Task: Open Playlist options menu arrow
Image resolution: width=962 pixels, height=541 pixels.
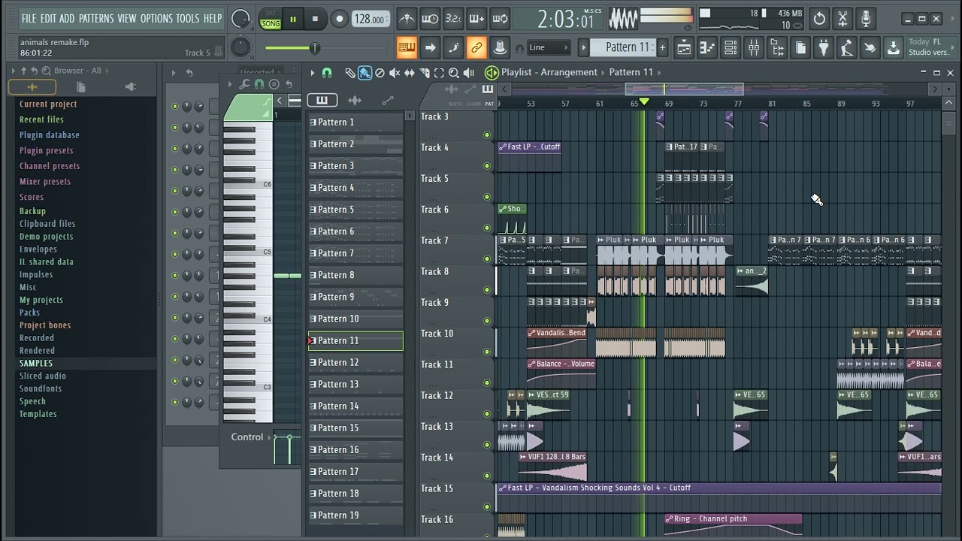Action: click(x=313, y=73)
